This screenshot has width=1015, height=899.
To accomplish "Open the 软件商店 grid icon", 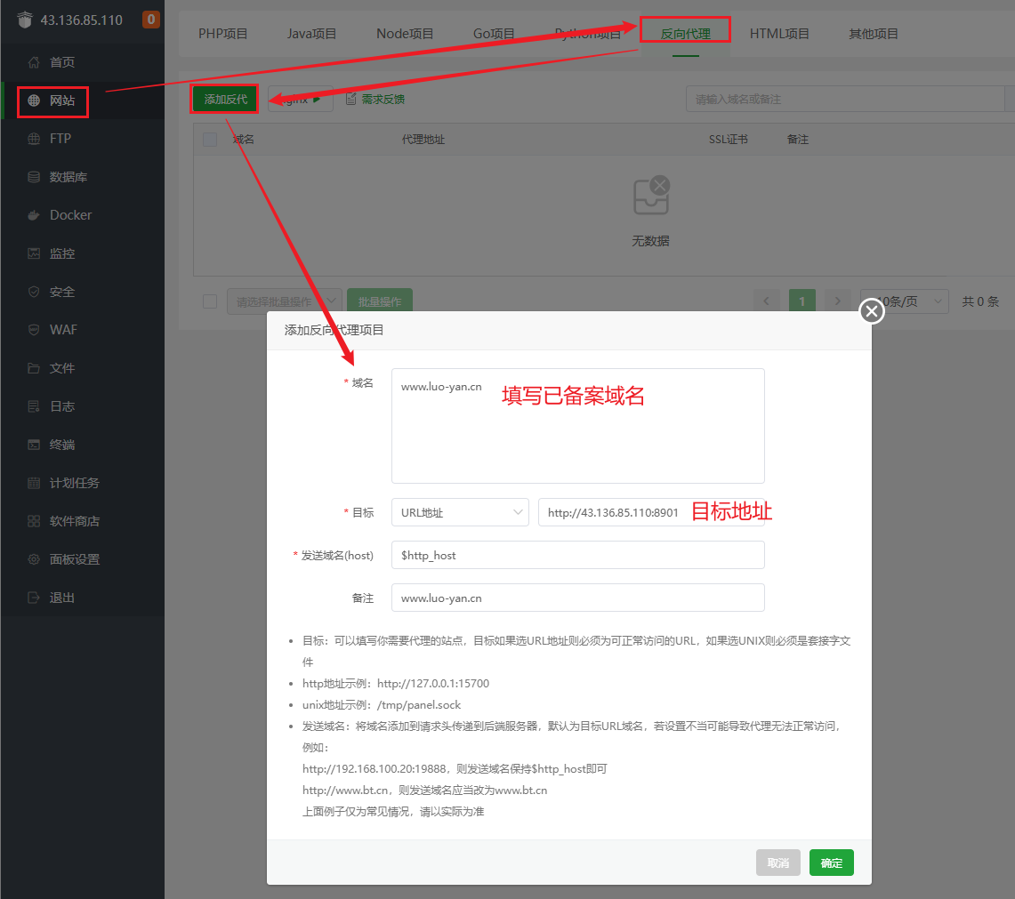I will click(34, 521).
